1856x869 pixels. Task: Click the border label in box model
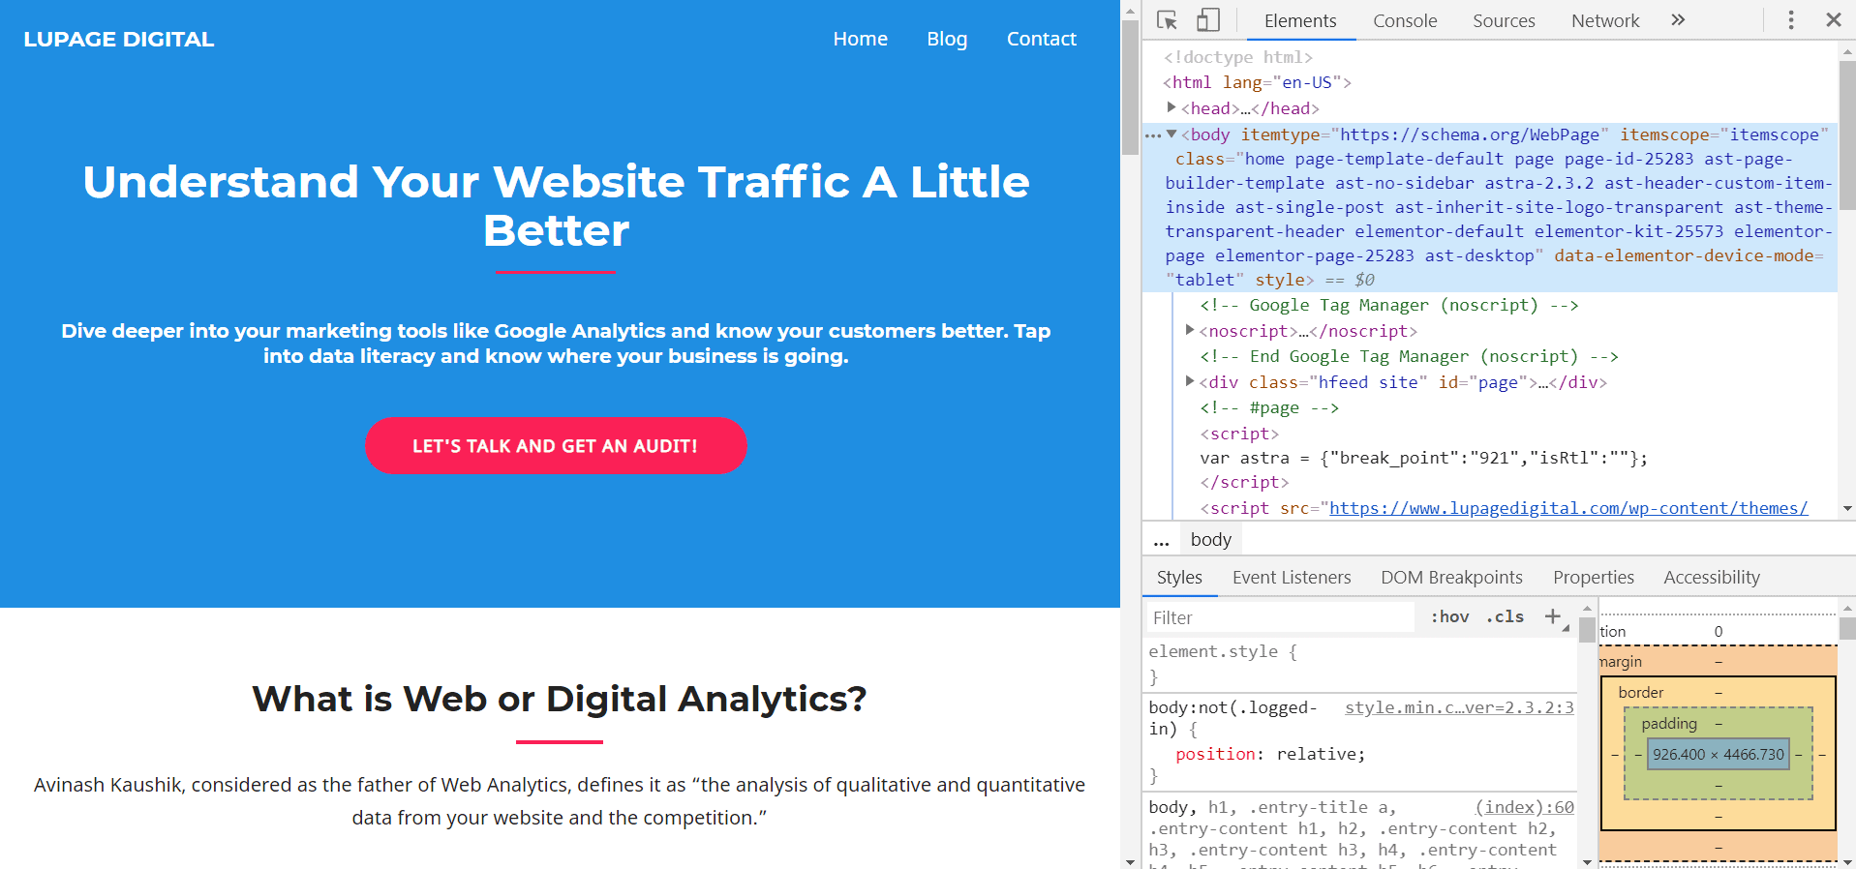coord(1640,693)
